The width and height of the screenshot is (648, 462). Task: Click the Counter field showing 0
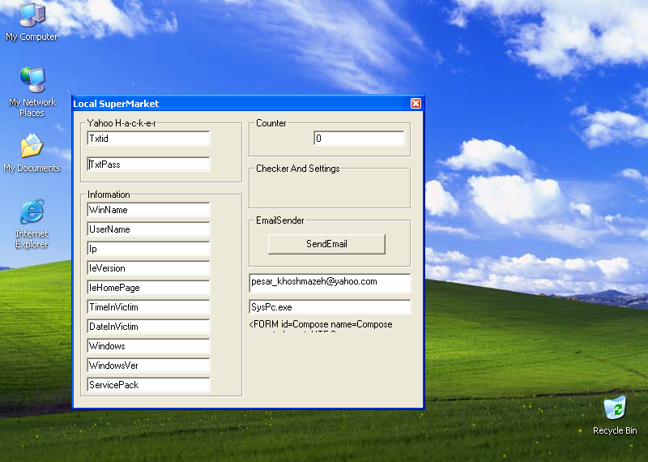coord(359,139)
